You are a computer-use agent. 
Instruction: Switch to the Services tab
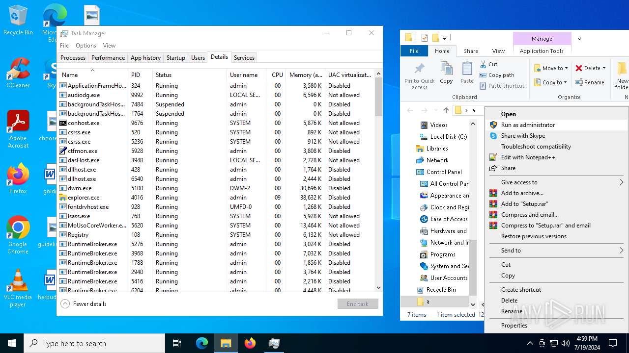tap(244, 58)
